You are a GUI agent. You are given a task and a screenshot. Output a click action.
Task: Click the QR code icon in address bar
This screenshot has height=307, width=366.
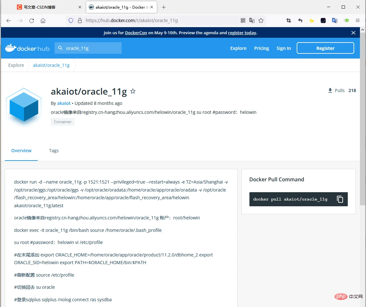pyautogui.click(x=243, y=20)
